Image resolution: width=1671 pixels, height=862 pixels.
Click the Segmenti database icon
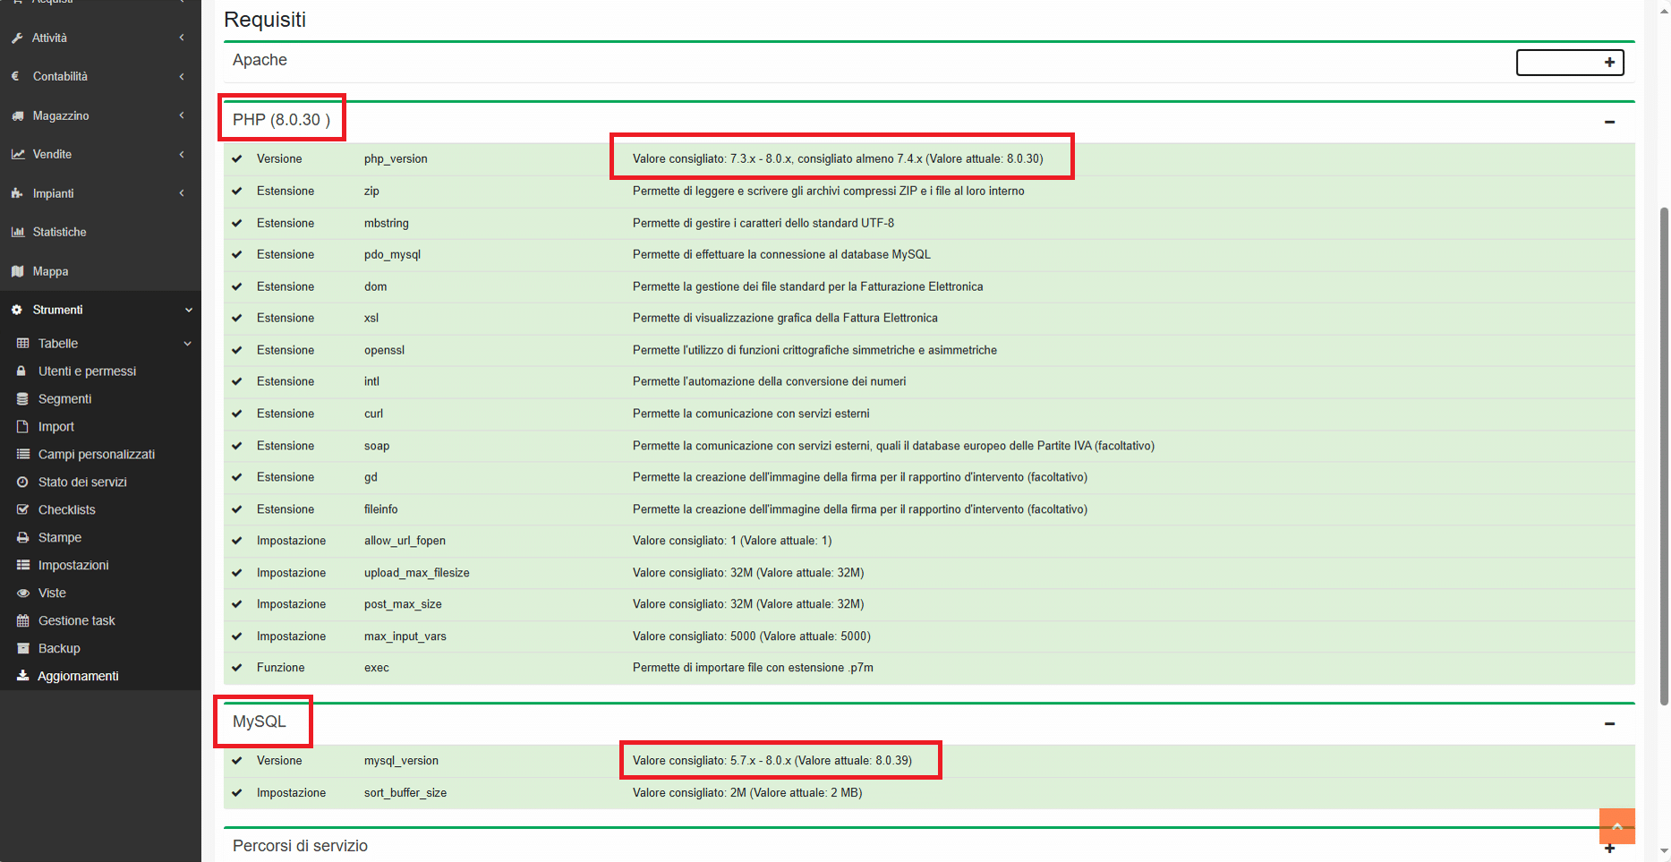point(23,399)
